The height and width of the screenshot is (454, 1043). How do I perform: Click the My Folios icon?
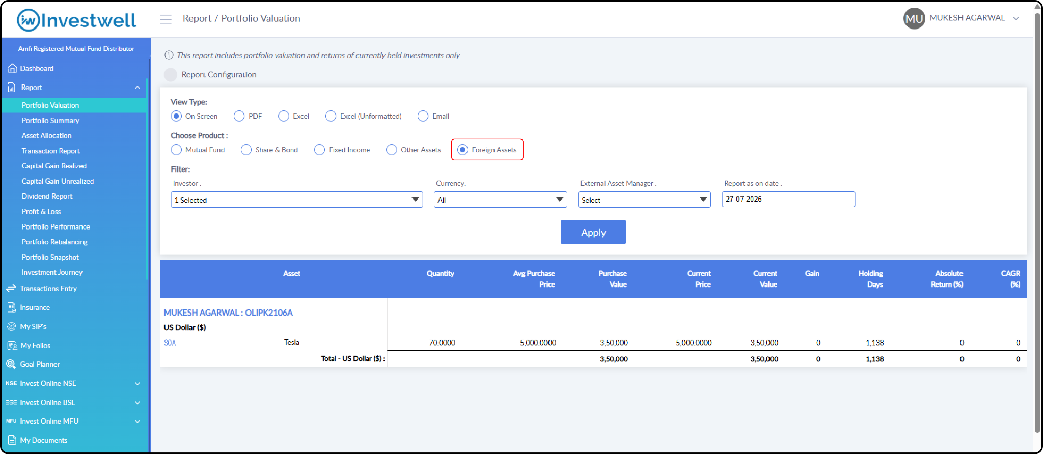(x=12, y=346)
